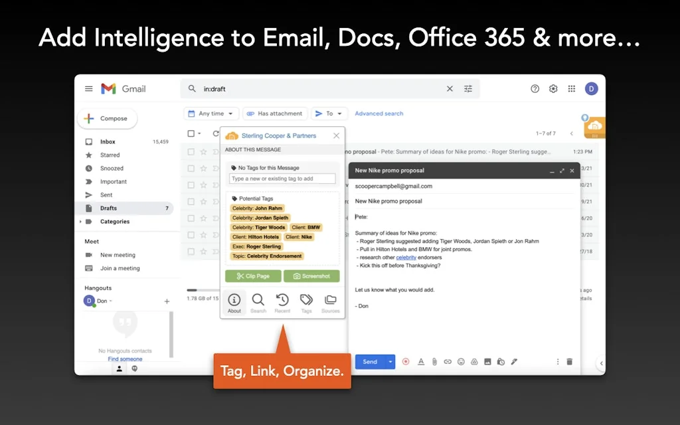680x425 pixels.
Task: Open the Google apps grid icon
Action: click(572, 89)
